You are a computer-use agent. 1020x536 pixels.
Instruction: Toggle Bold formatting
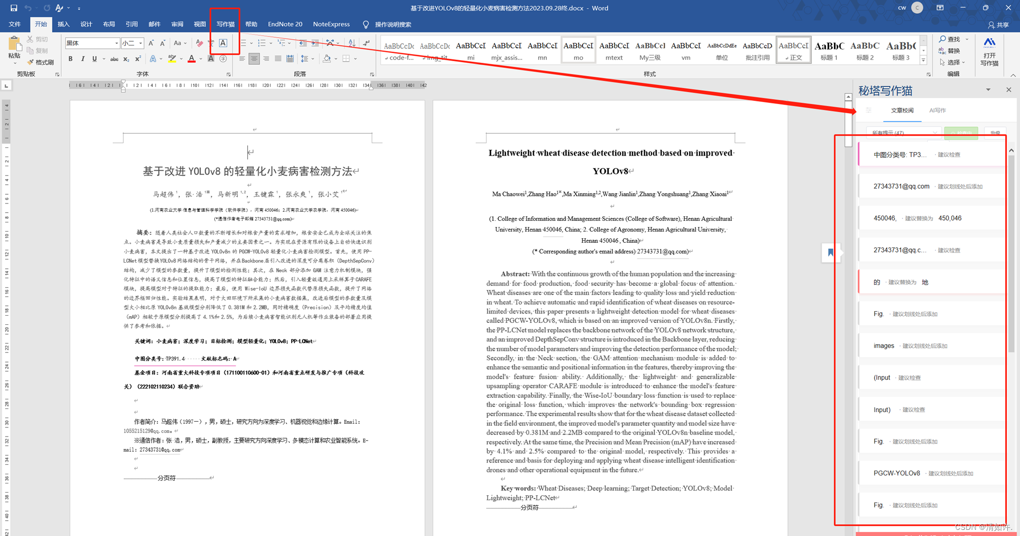pos(70,59)
